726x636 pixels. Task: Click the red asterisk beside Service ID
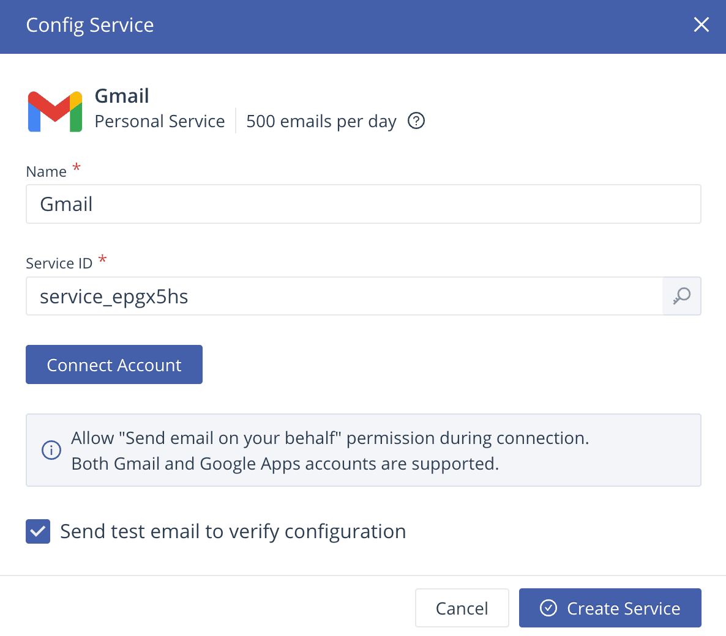tap(102, 258)
